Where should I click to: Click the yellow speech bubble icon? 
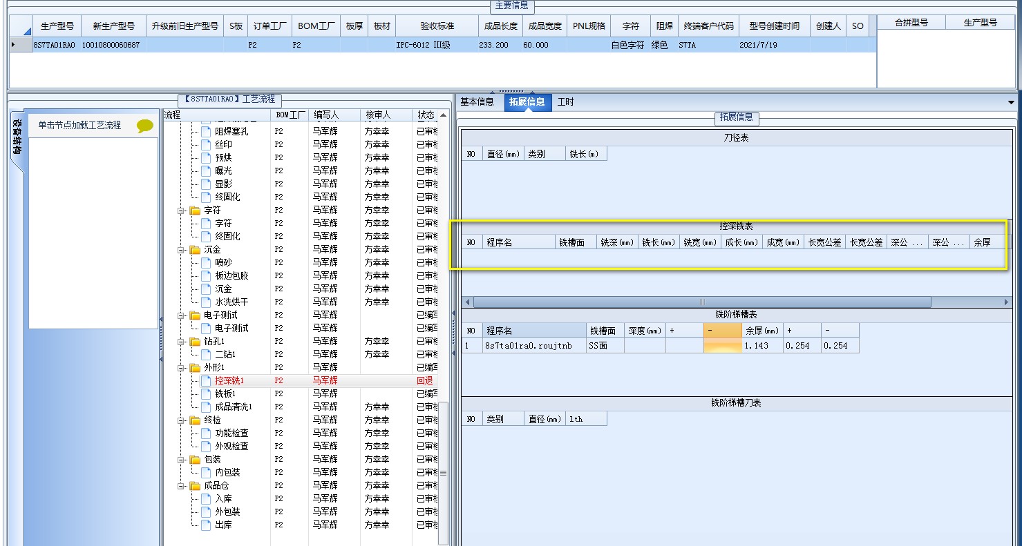(145, 126)
